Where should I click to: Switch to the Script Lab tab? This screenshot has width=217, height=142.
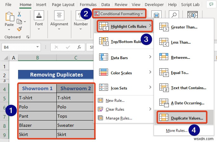[190, 4]
